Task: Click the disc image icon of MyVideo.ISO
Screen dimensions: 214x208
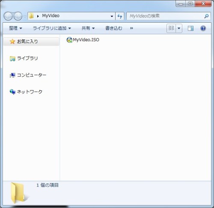Action: 69,40
